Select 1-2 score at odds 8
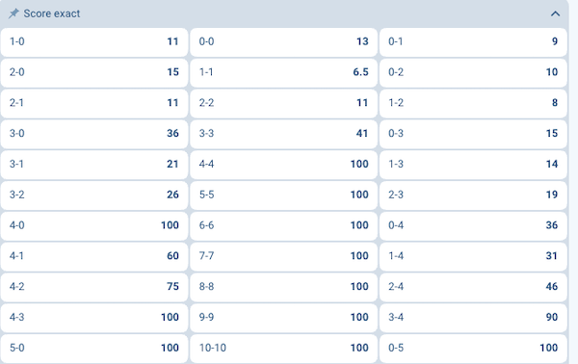 click(x=473, y=103)
